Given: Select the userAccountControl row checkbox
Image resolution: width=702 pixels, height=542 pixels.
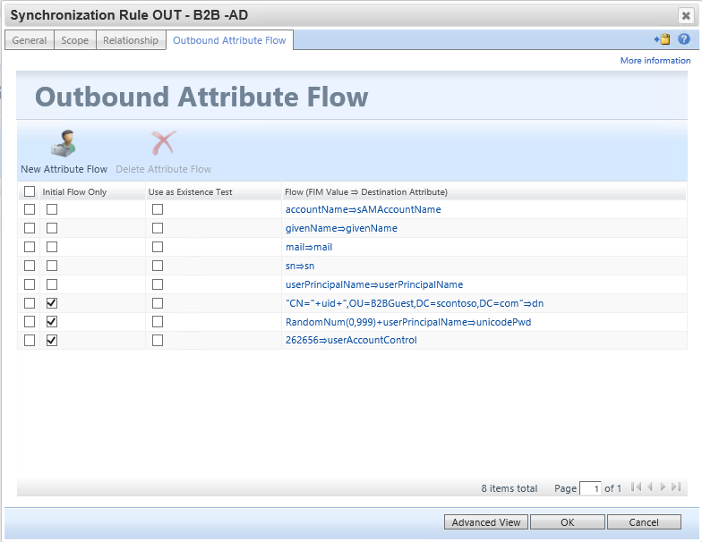Looking at the screenshot, I should pyautogui.click(x=30, y=340).
